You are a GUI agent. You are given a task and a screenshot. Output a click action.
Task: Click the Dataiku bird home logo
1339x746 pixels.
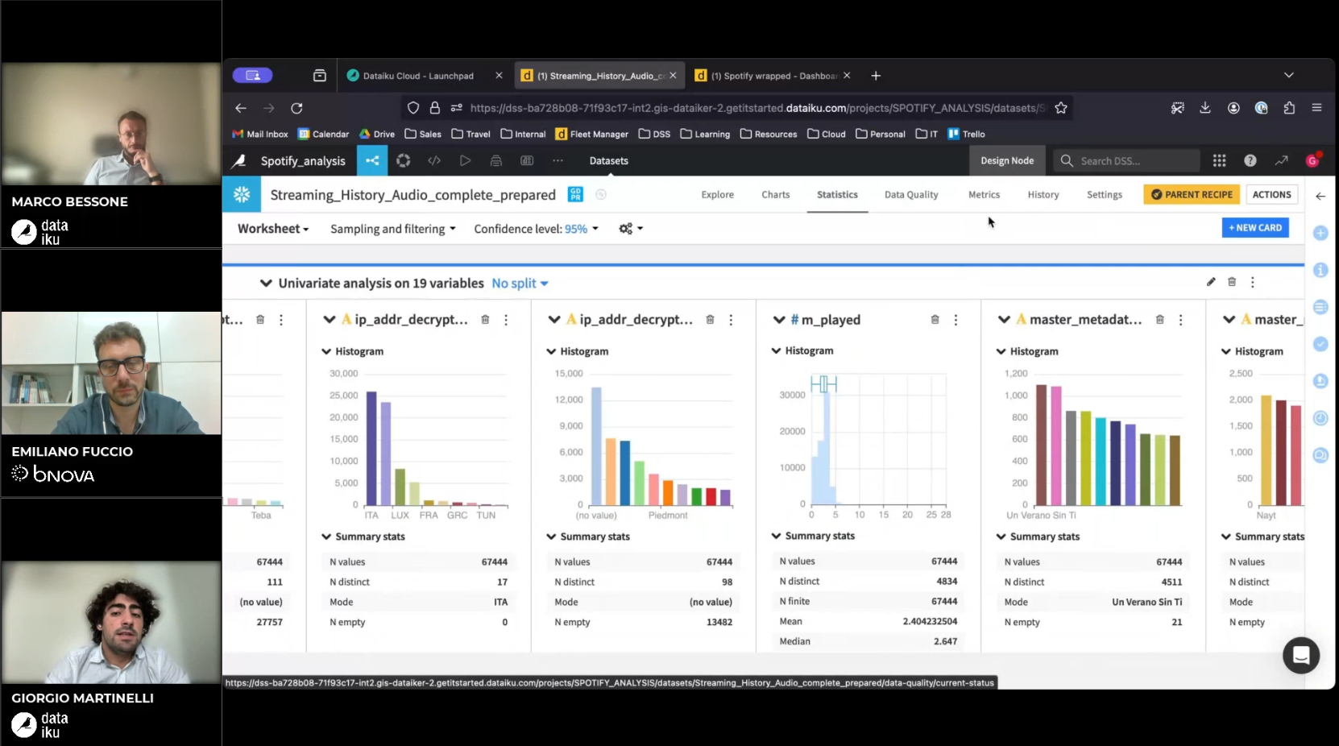point(238,161)
